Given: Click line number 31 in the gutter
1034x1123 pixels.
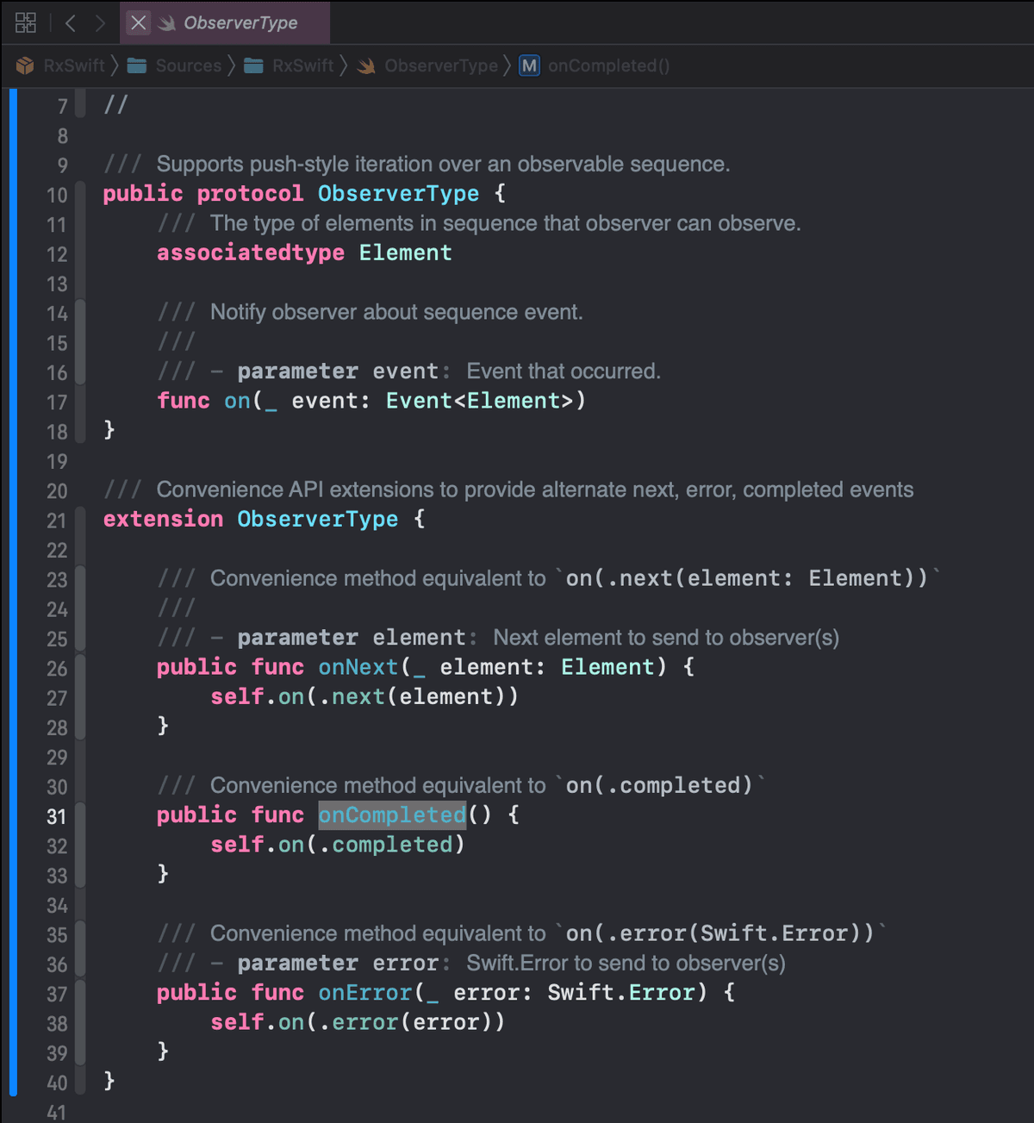Looking at the screenshot, I should point(57,817).
